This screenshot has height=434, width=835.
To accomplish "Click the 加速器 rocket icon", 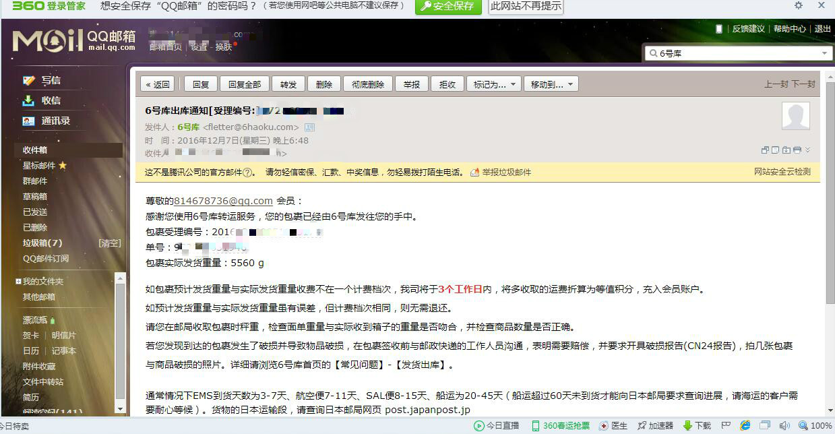I will point(642,426).
